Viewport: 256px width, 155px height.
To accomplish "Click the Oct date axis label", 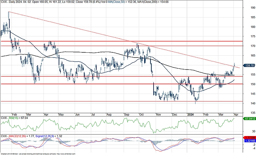I will tap(141, 115).
